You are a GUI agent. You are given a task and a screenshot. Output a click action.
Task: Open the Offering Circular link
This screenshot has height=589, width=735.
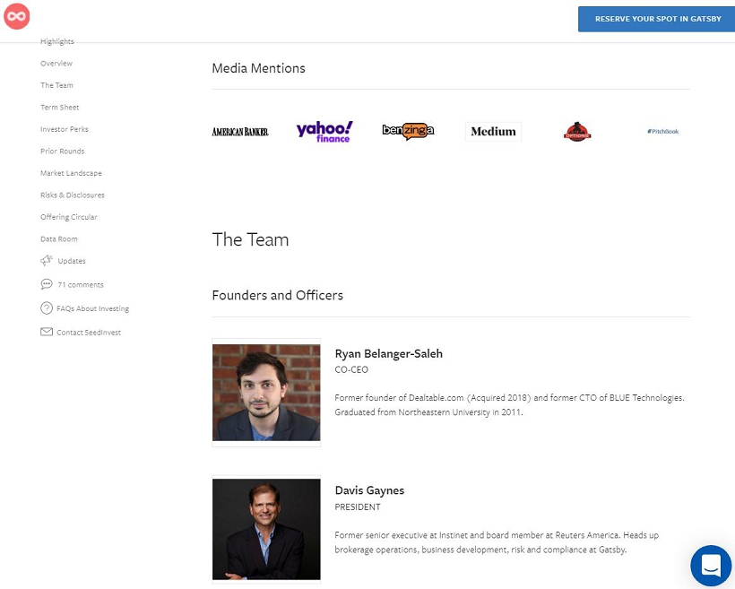coord(69,217)
